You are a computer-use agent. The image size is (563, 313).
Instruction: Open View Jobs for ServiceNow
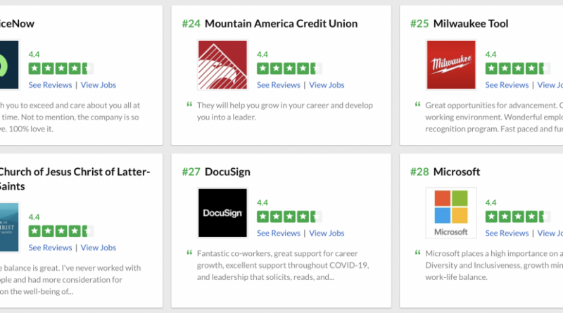(x=99, y=85)
